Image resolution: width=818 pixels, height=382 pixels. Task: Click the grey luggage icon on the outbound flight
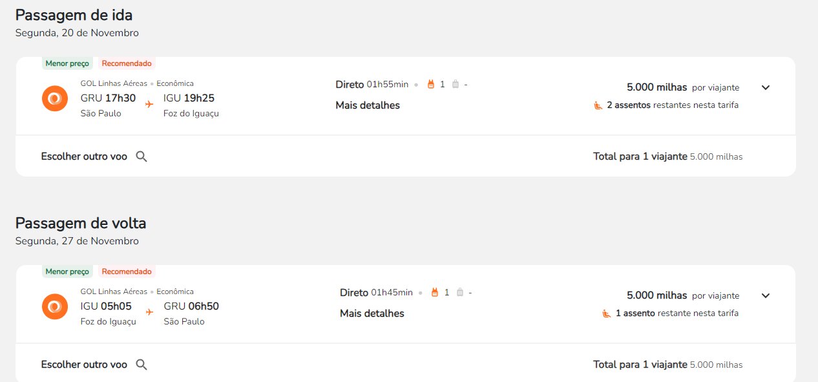(456, 84)
